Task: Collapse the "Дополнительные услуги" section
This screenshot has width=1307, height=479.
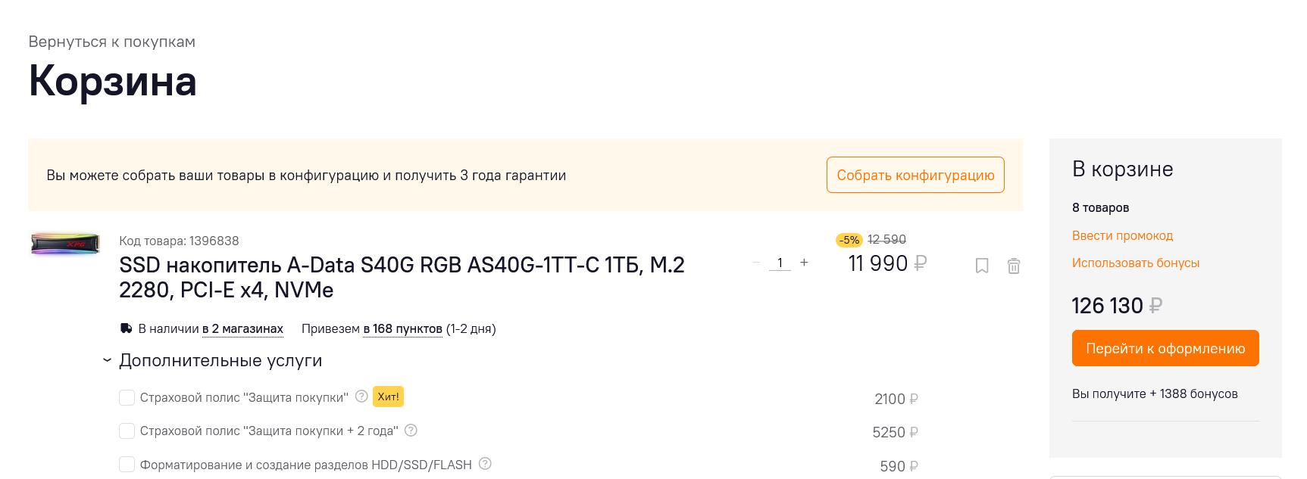Action: point(108,360)
